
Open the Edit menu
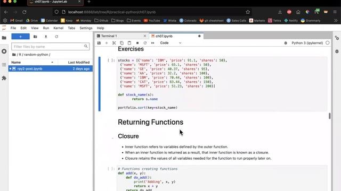(x=23, y=28)
